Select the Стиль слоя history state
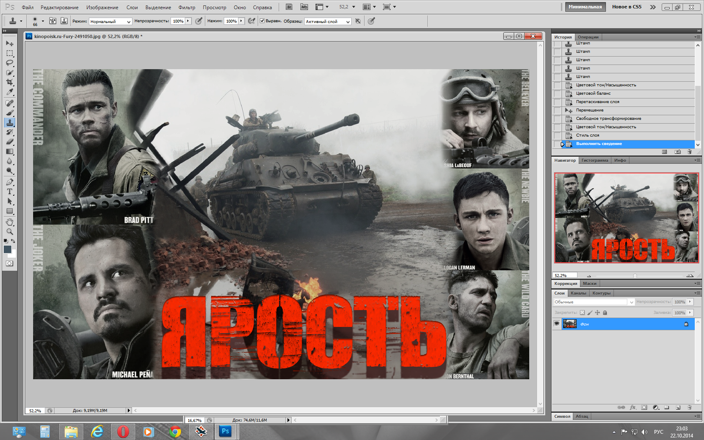The height and width of the screenshot is (440, 704). 588,135
